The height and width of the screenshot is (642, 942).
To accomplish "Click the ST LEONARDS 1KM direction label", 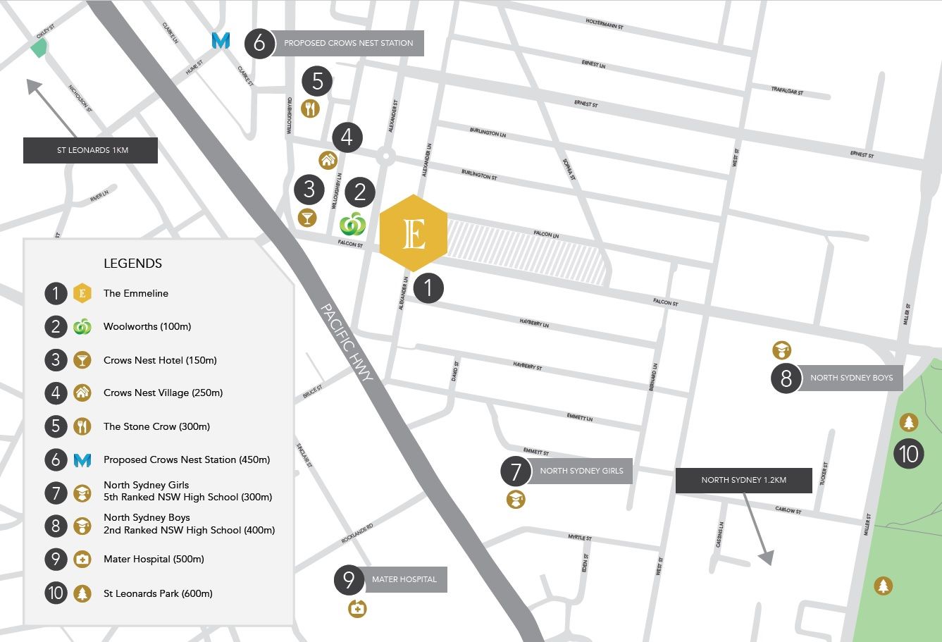I will pyautogui.click(x=91, y=150).
